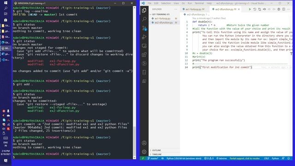Click the VS Code logo in title bar

(143, 3)
